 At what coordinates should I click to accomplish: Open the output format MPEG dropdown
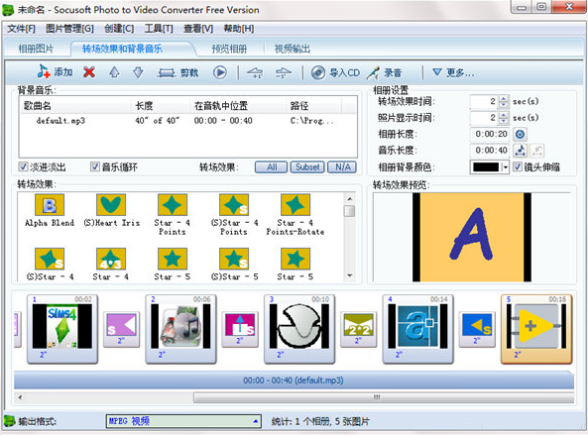coord(256,421)
